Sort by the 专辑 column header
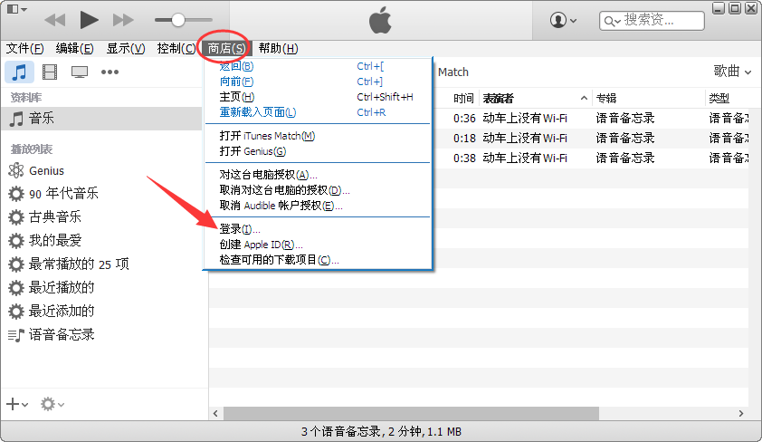The width and height of the screenshot is (762, 442). click(x=648, y=98)
